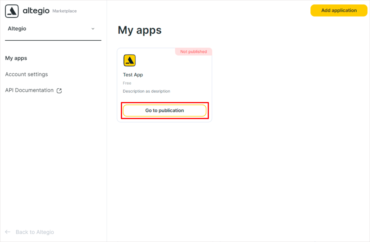This screenshot has height=242, width=370.
Task: Click 'Description as desription' text
Action: tap(146, 91)
